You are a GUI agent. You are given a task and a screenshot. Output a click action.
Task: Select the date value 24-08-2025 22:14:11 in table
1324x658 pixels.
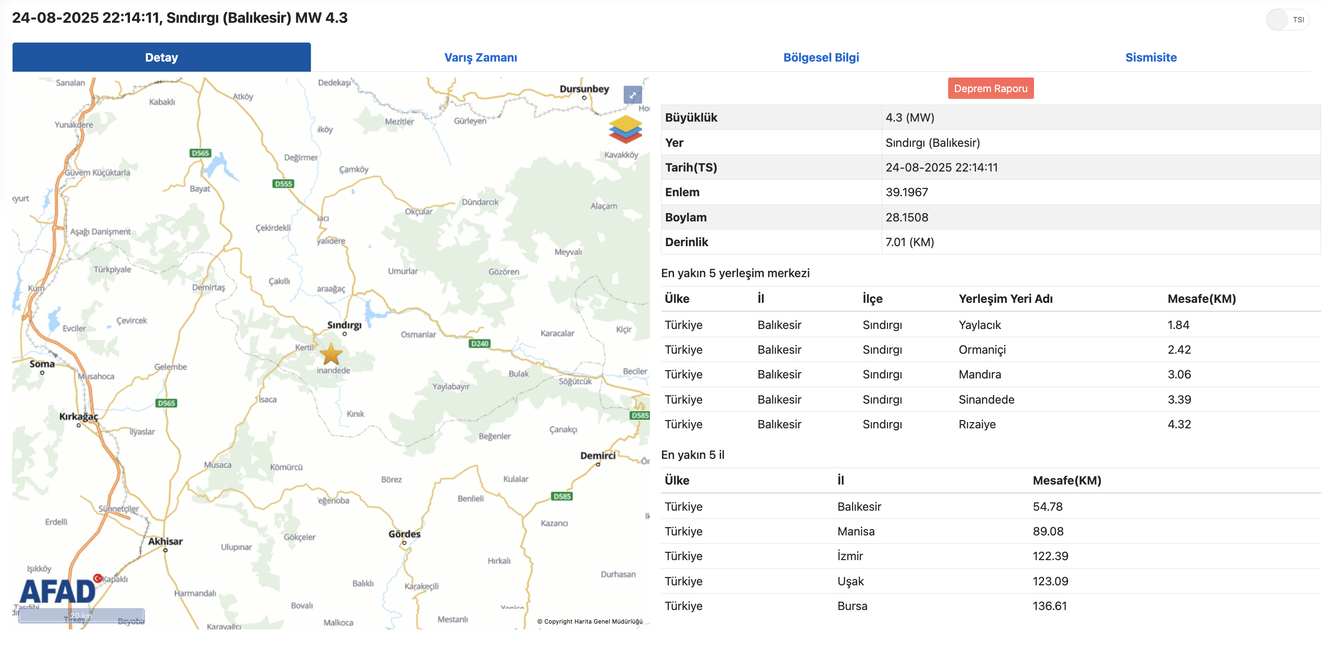point(941,168)
